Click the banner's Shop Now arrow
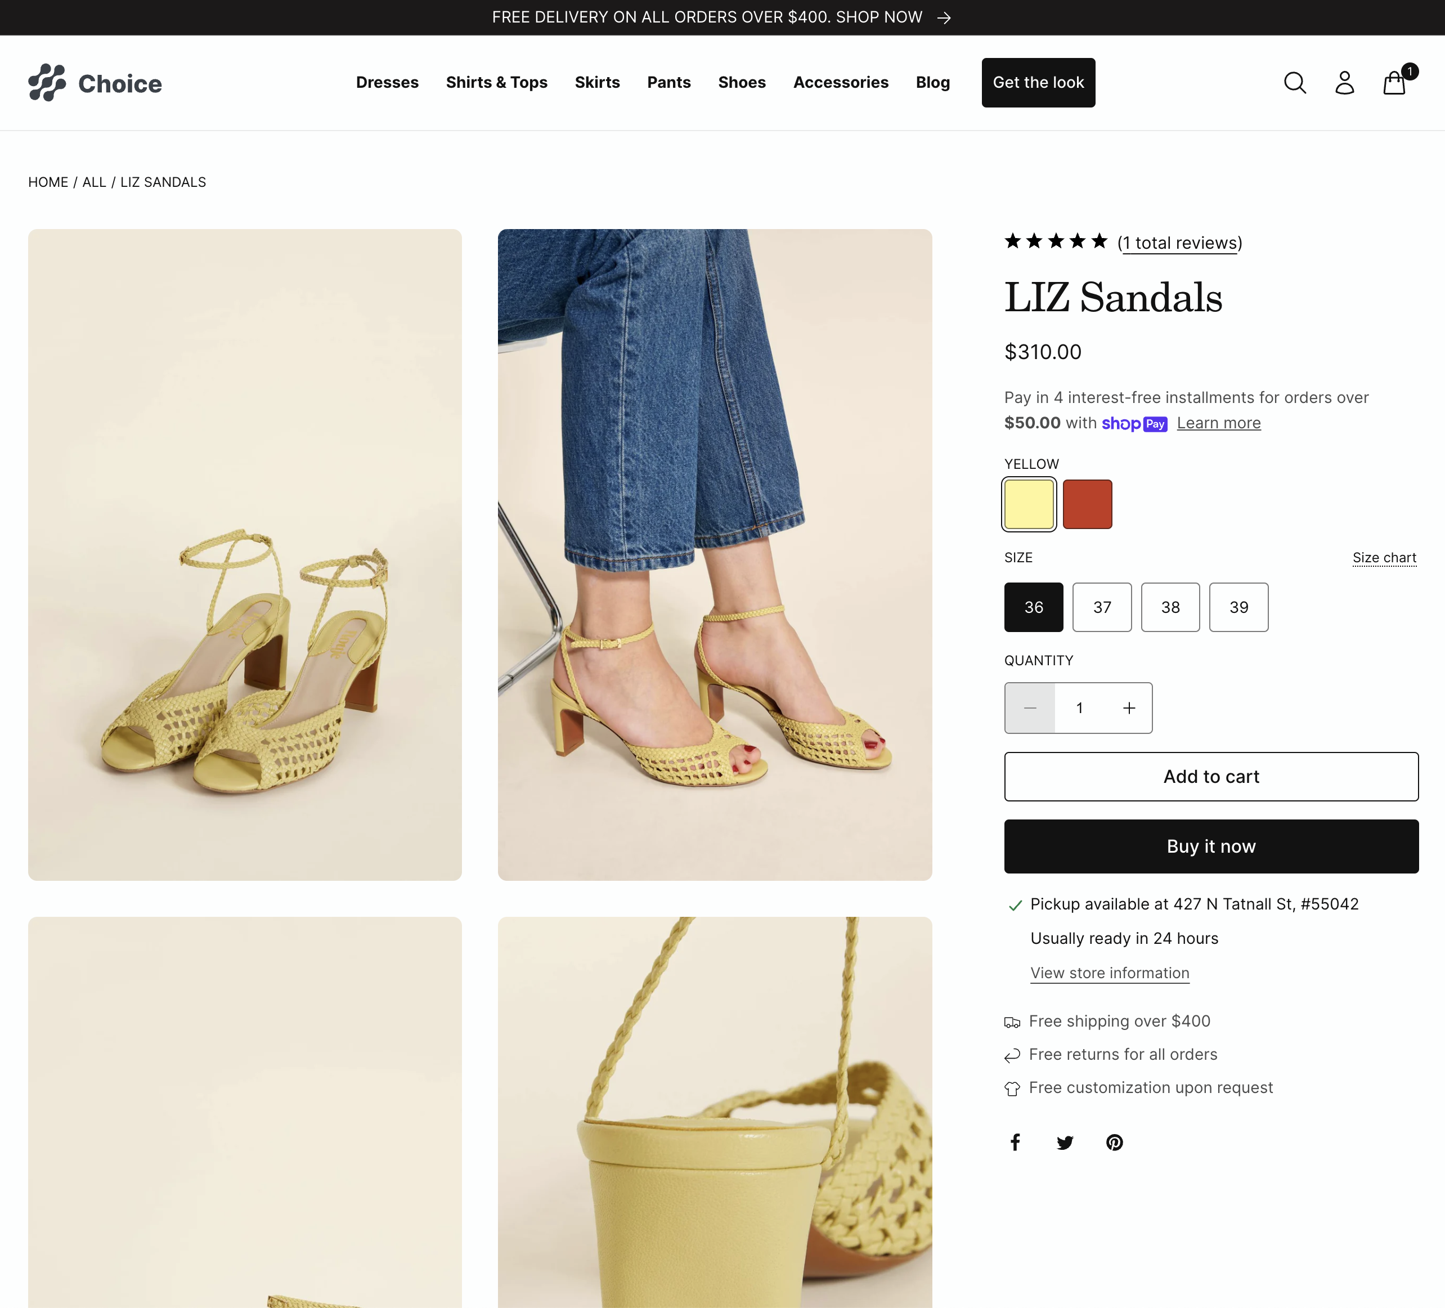1445x1308 pixels. pyautogui.click(x=944, y=18)
